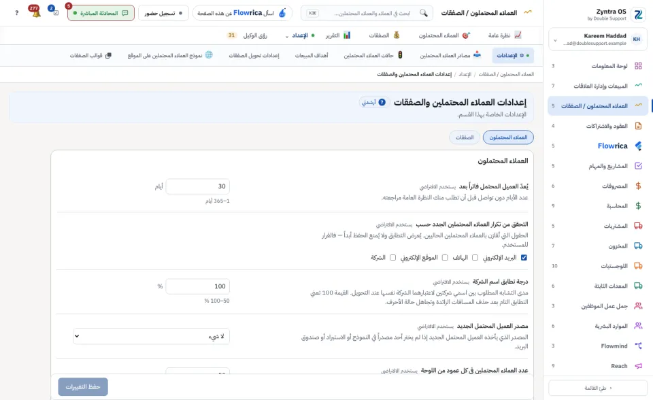
Task: Click اسأل Flowrica عن هذه الصفحة button
Action: (242, 13)
